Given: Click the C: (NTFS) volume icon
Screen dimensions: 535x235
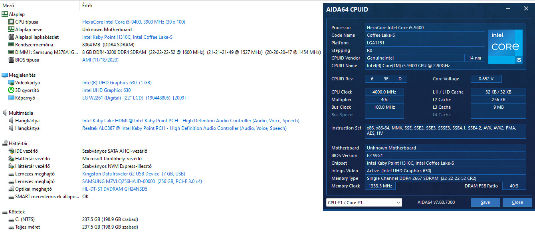Looking at the screenshot, I should pyautogui.click(x=11, y=219).
